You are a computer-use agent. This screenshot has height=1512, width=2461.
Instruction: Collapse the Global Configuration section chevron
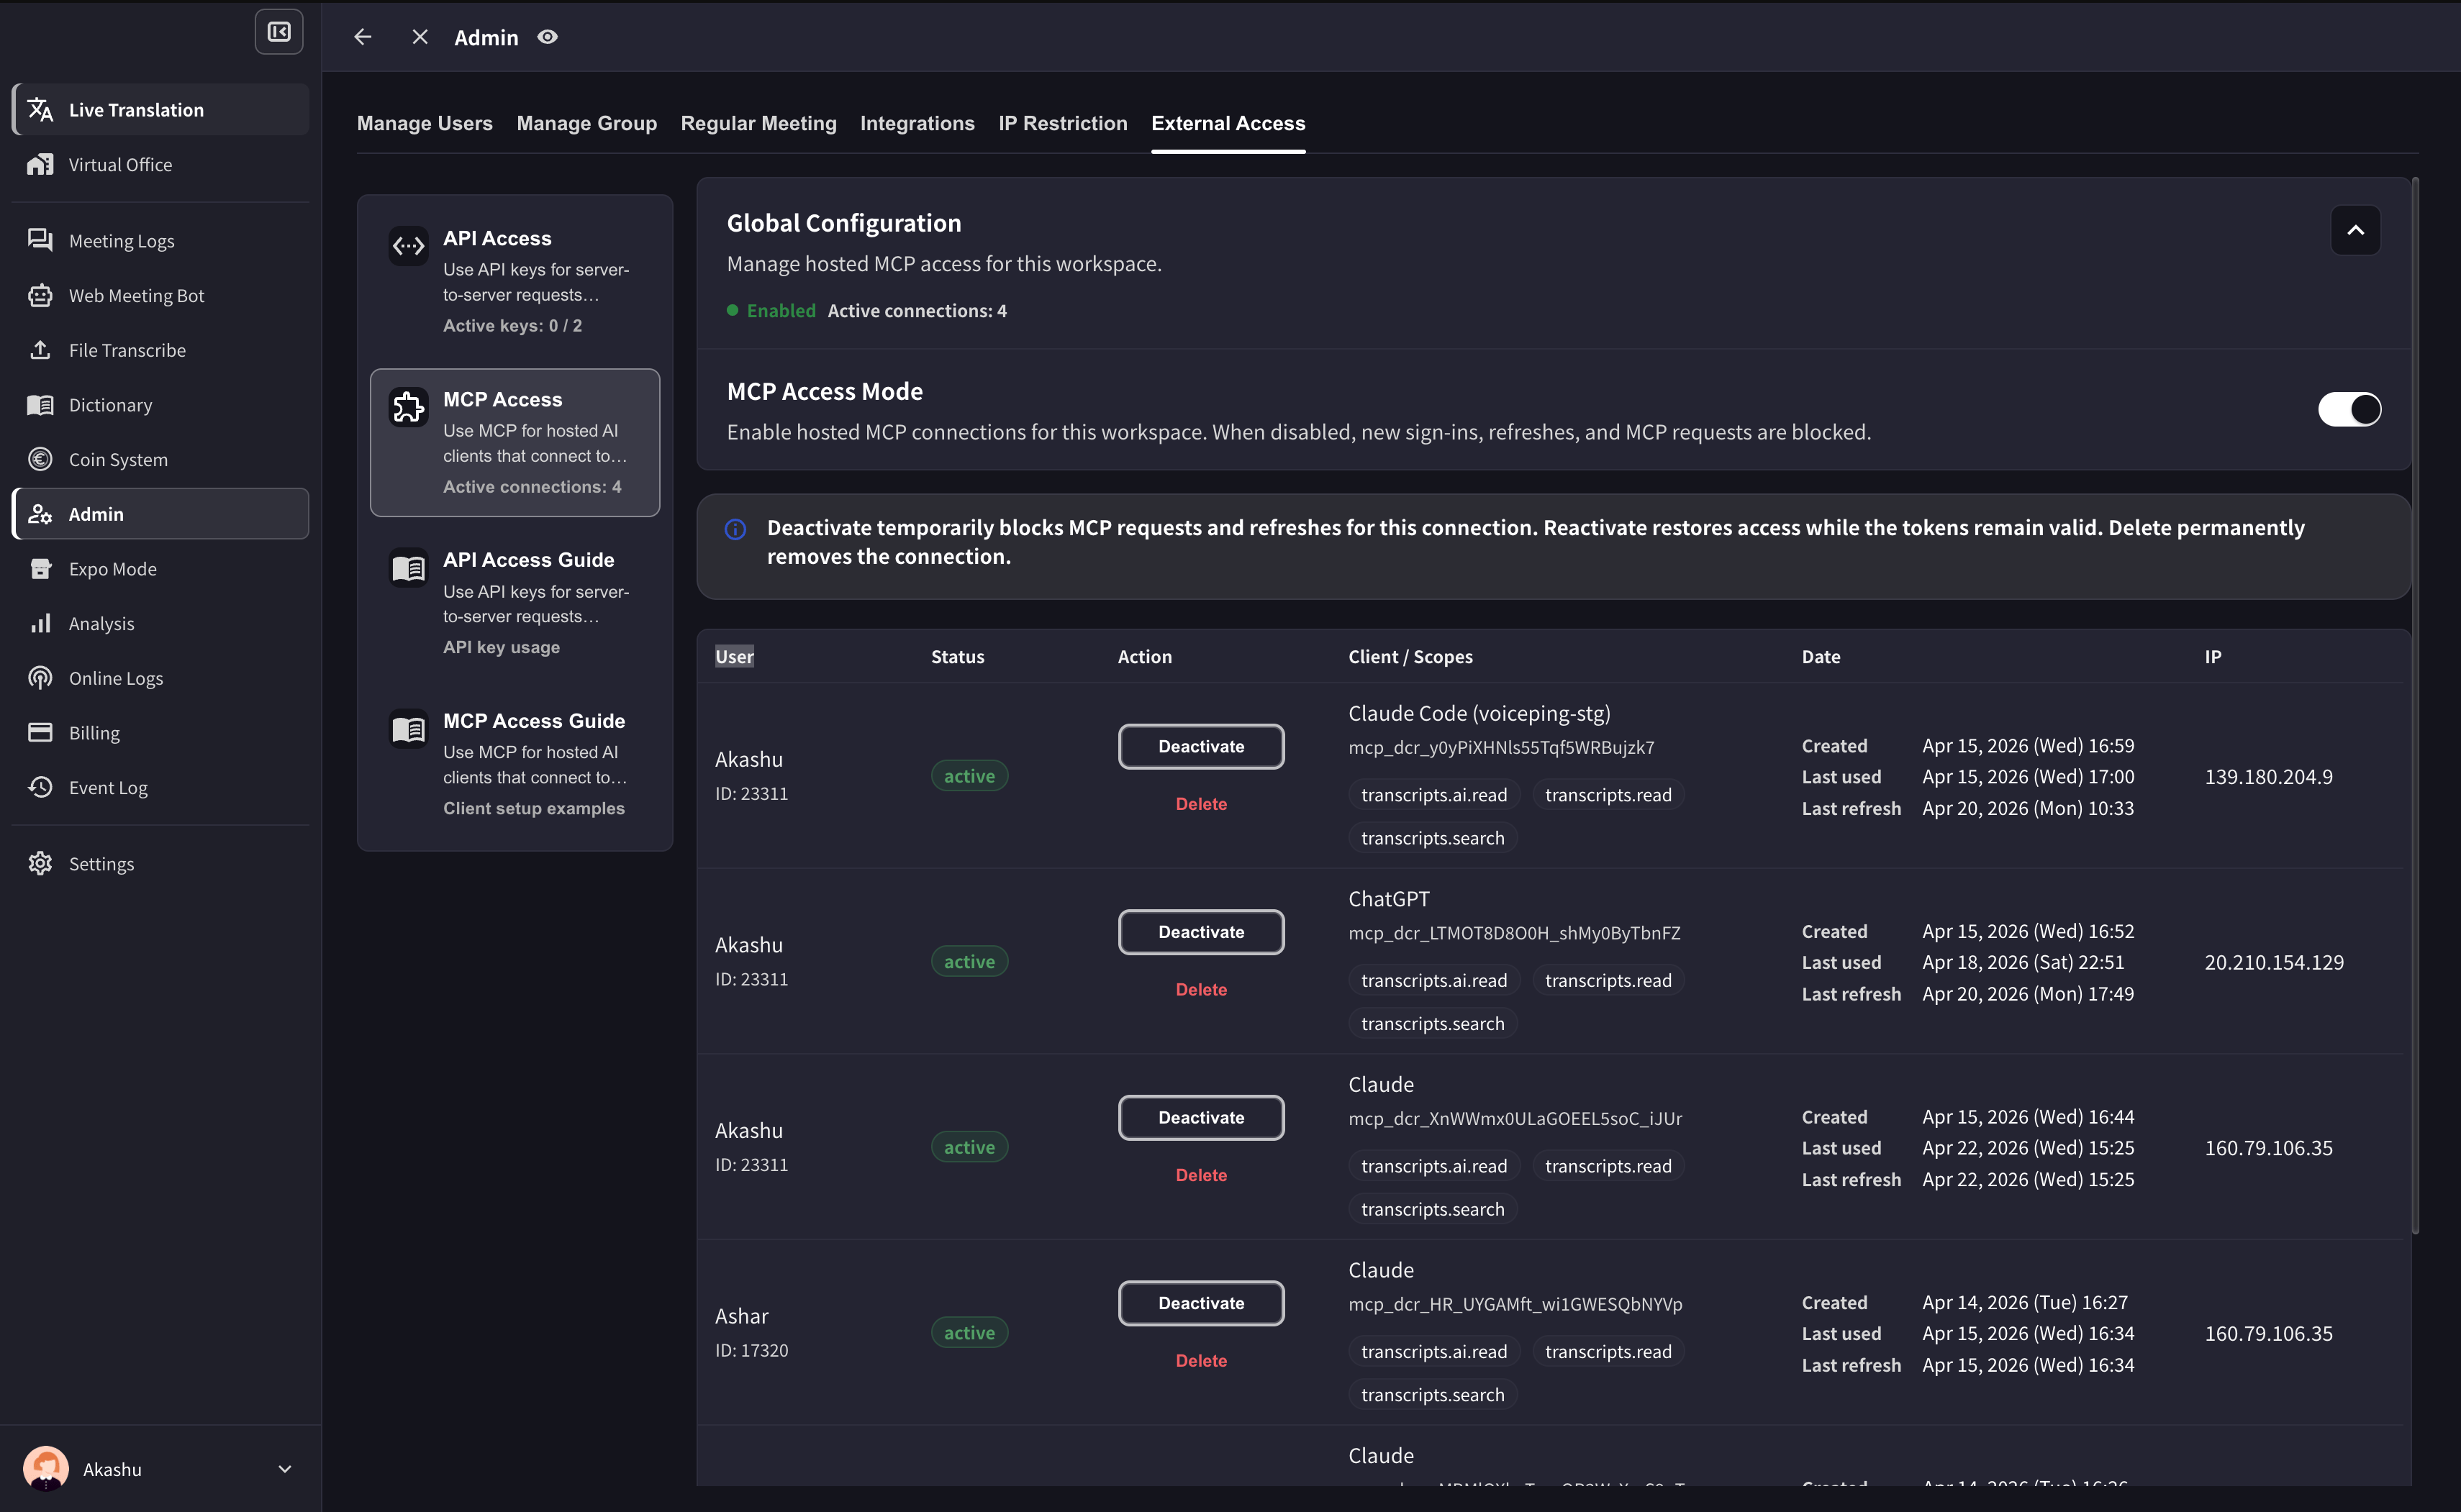pyautogui.click(x=2356, y=230)
